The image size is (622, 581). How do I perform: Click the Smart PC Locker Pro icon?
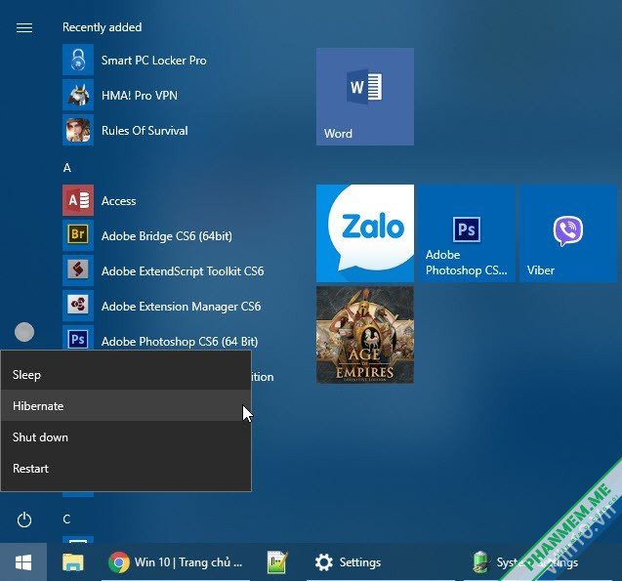point(78,60)
